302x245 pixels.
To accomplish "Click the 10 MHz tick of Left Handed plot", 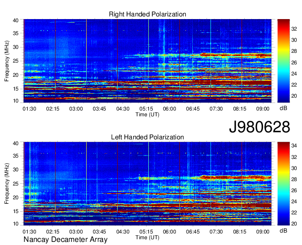I will tap(16, 224).
